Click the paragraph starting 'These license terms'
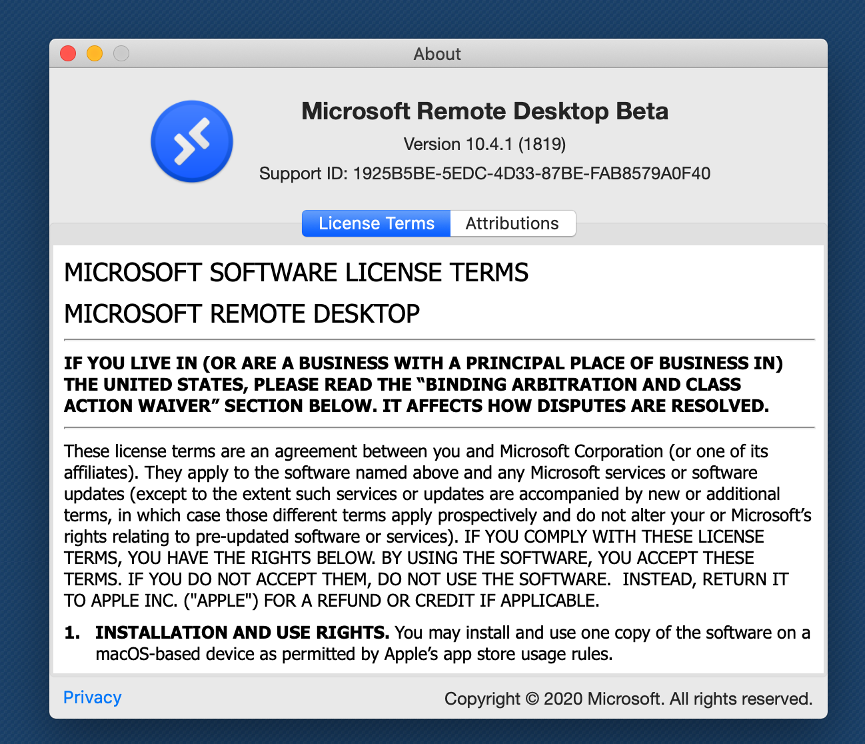 (438, 526)
